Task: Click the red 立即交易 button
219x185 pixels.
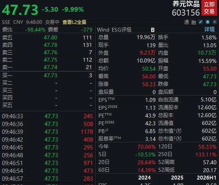Action: pyautogui.click(x=209, y=8)
